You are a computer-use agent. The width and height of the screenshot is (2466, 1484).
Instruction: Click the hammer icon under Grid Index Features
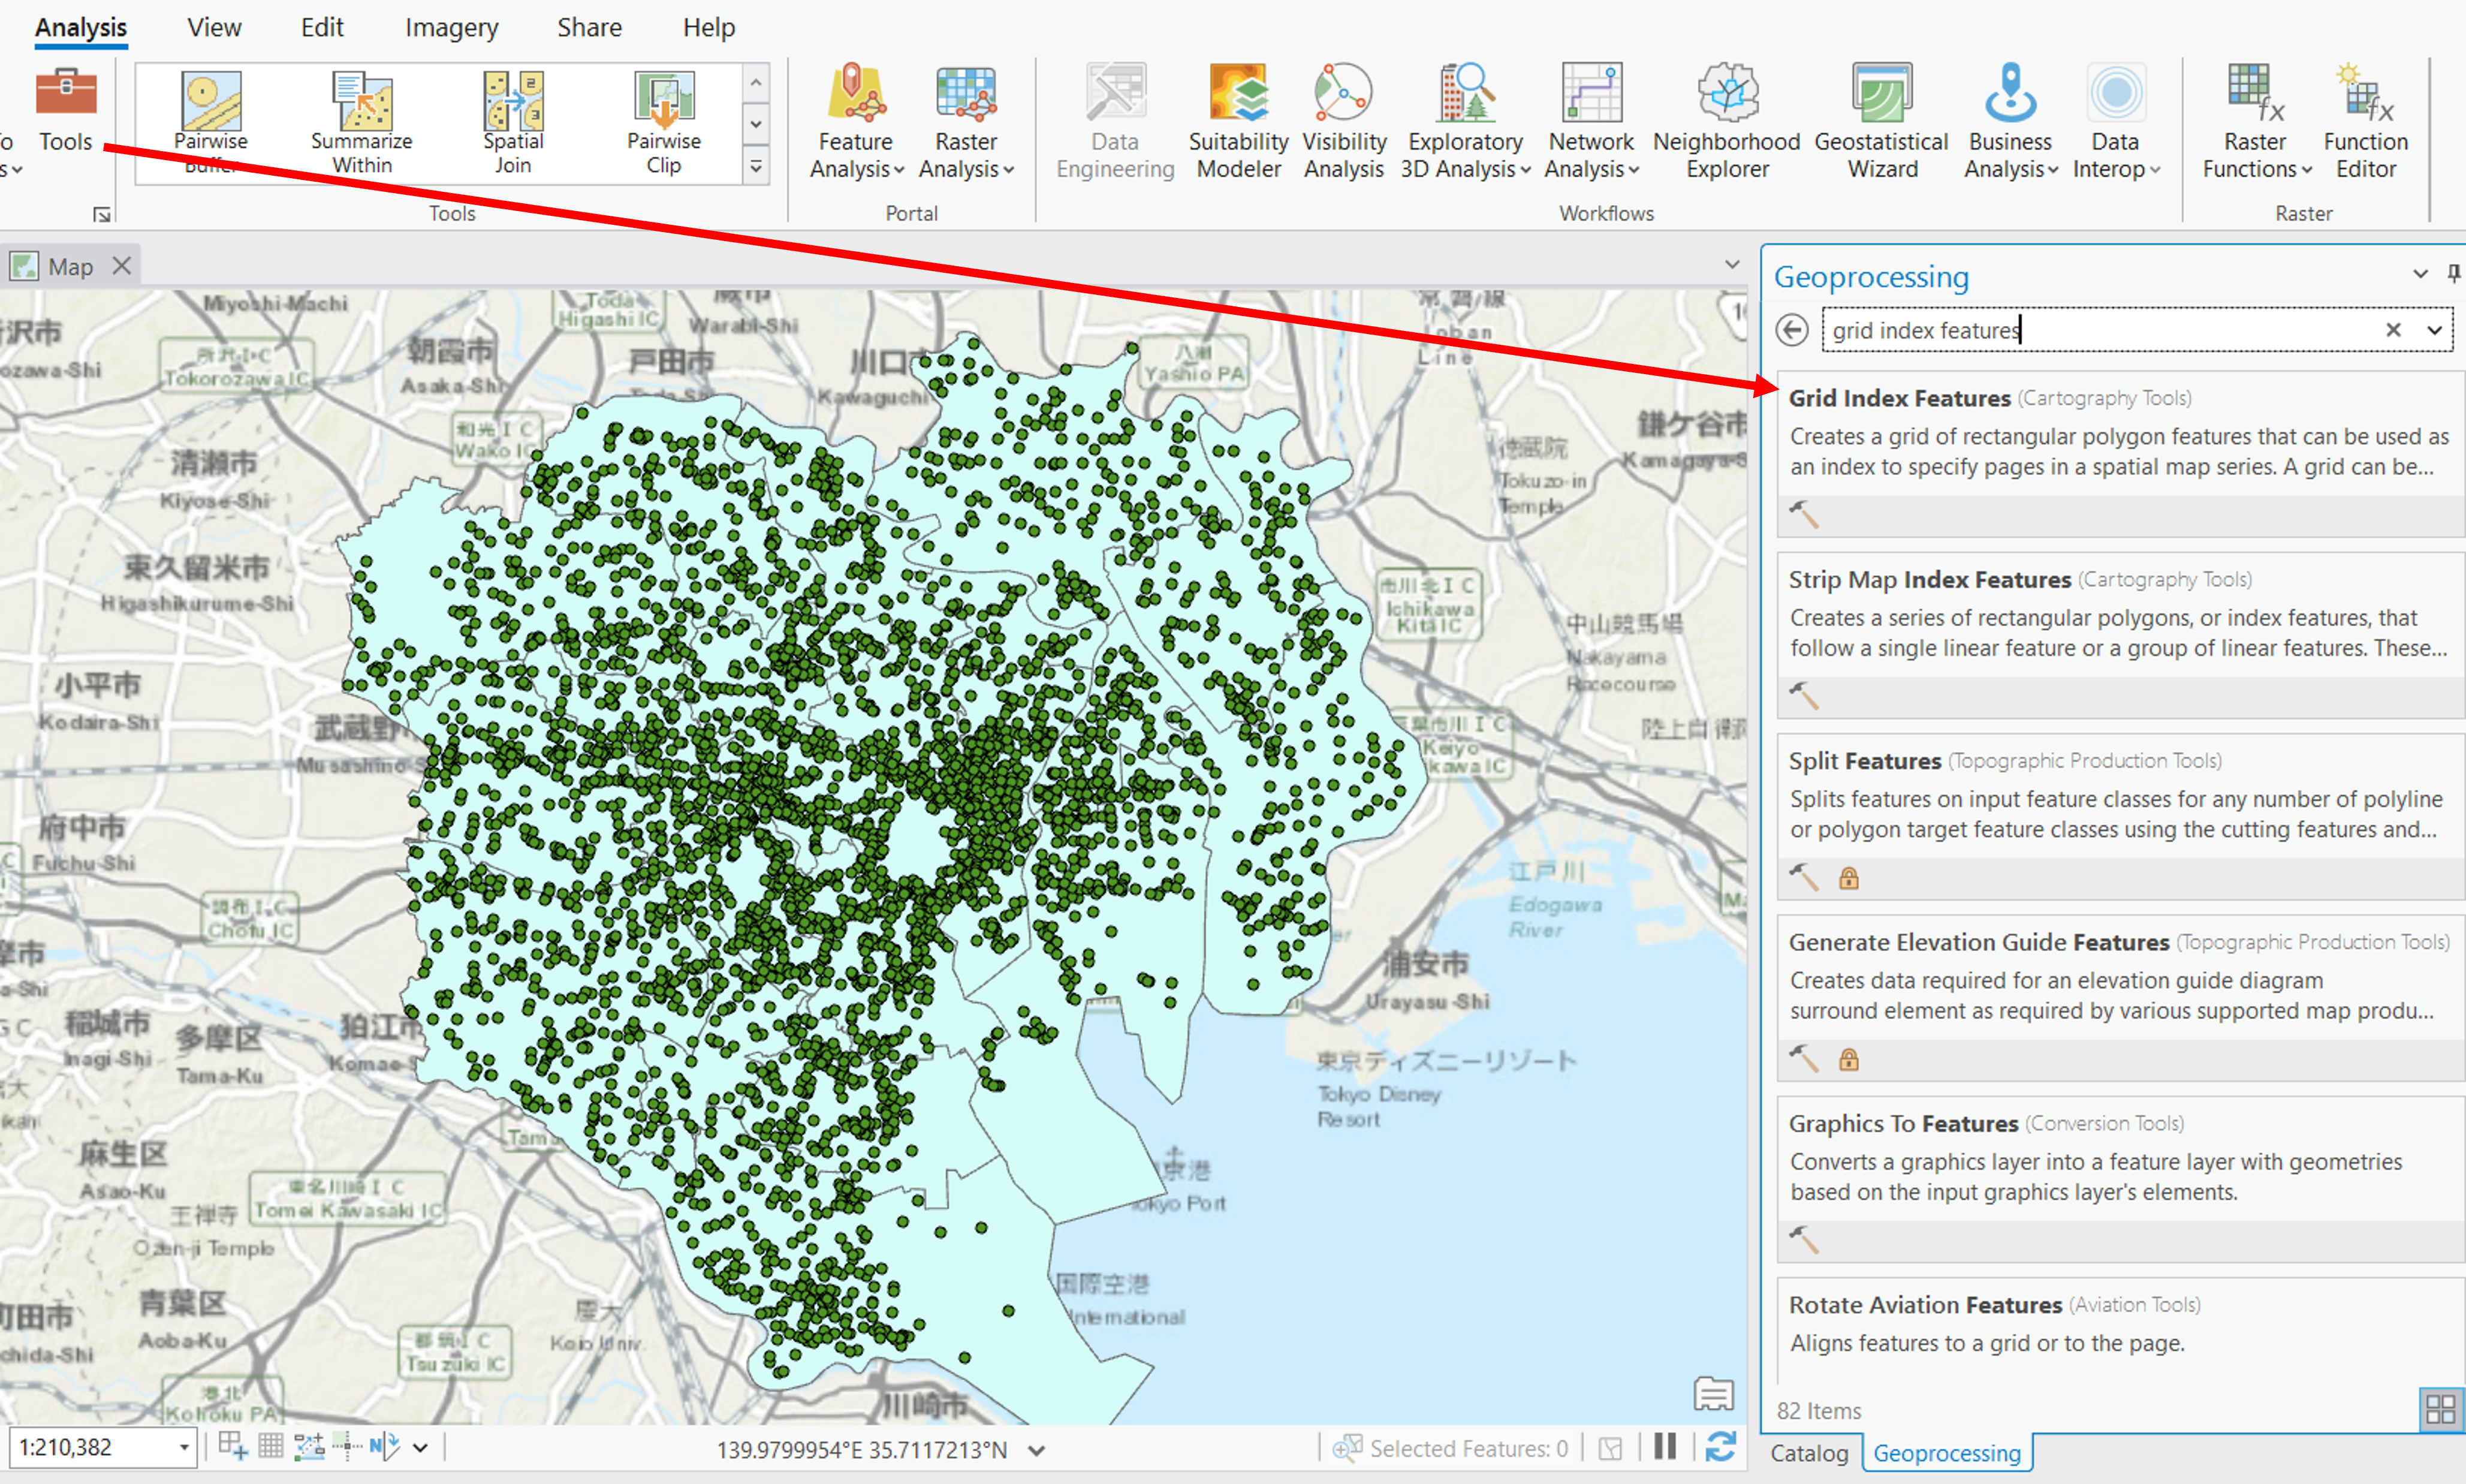pos(1804,515)
